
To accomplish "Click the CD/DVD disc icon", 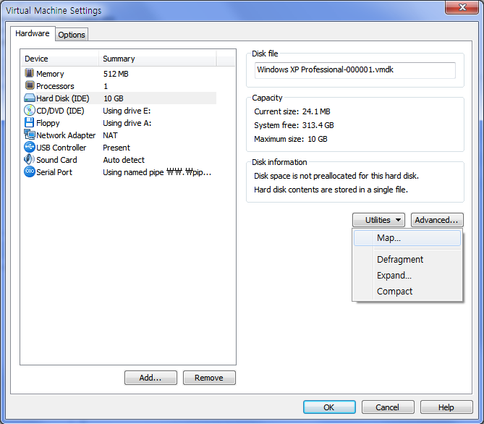I will click(x=30, y=110).
